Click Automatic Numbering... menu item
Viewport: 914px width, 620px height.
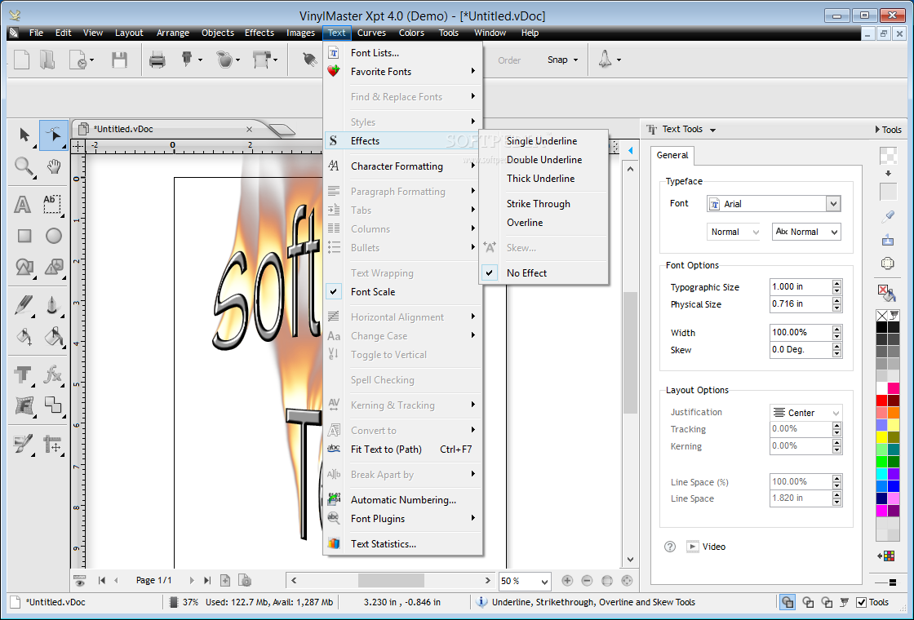[403, 500]
